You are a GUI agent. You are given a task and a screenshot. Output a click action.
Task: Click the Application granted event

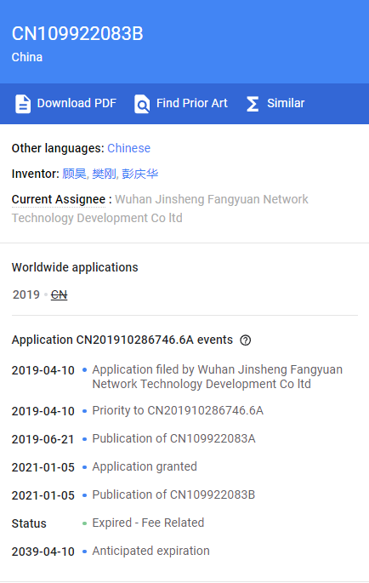[x=145, y=466]
